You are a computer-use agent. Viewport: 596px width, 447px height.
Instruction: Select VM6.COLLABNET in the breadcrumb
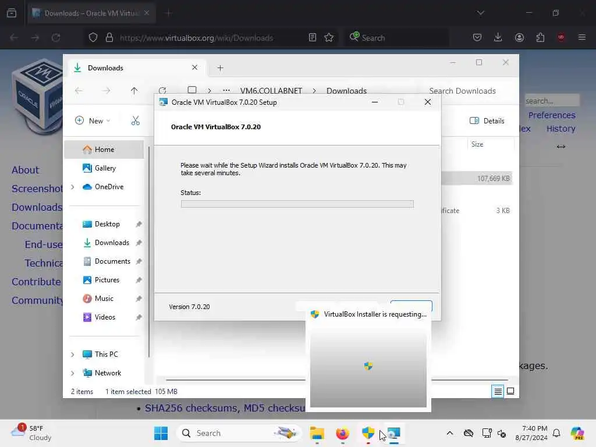click(271, 91)
